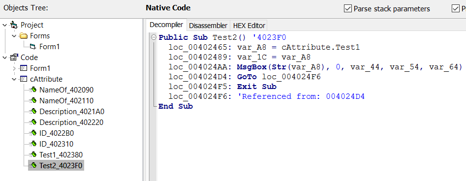Collapse the Code tree node
This screenshot has width=466, height=181.
coord(4,58)
